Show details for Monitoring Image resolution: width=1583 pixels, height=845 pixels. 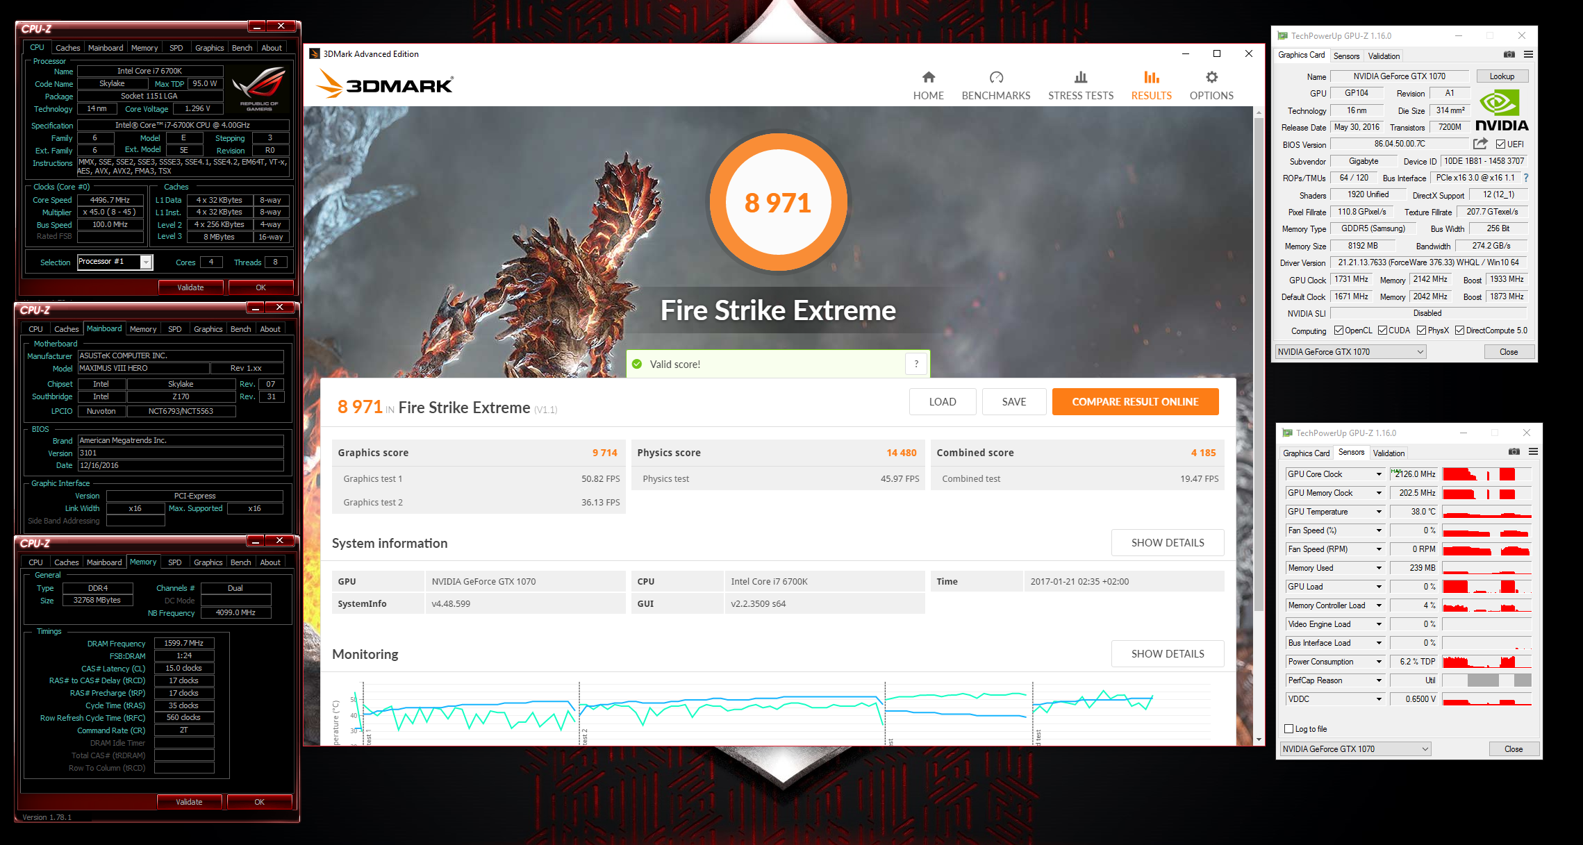coord(1168,653)
